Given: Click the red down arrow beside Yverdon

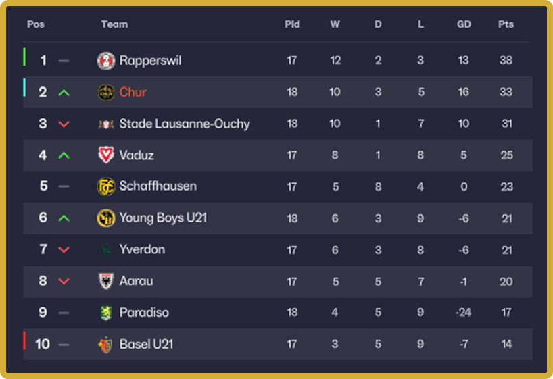Looking at the screenshot, I should click(x=64, y=250).
